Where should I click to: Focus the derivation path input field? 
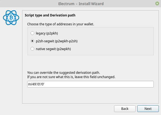(x=90, y=84)
